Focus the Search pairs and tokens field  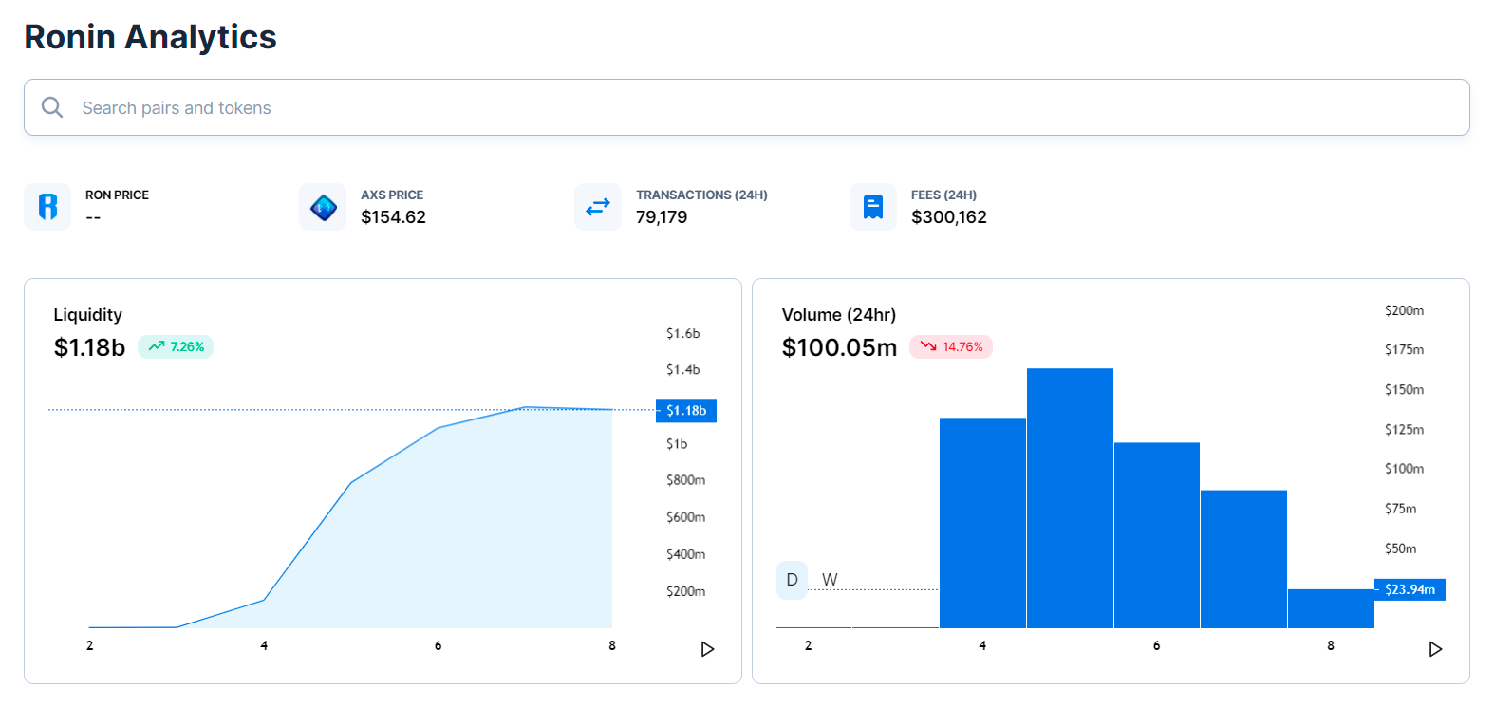(x=746, y=107)
